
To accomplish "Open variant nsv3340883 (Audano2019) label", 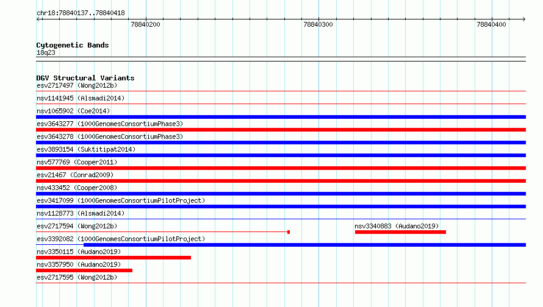I will point(397,226).
